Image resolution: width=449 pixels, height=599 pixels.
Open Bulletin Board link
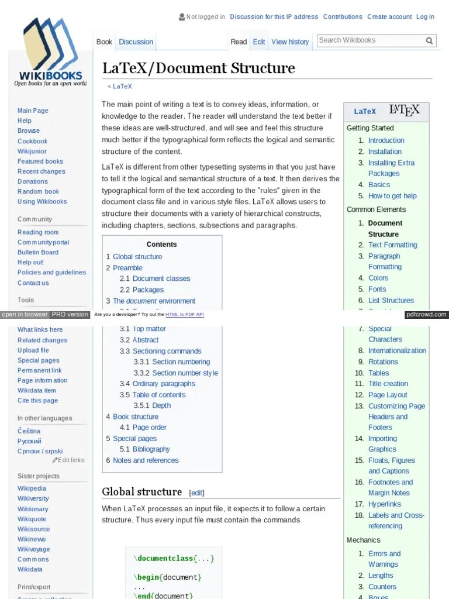[x=38, y=252]
